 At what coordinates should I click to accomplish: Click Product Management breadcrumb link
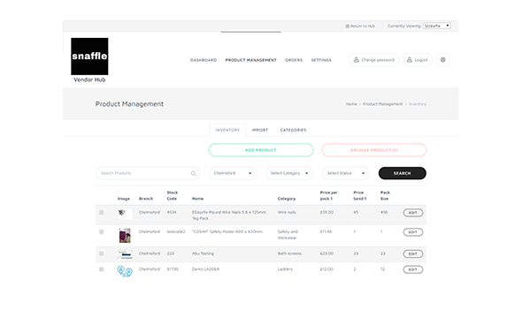click(382, 104)
